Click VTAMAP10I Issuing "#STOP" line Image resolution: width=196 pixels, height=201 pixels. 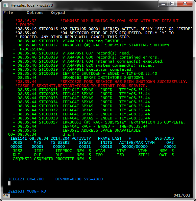coord(68,41)
